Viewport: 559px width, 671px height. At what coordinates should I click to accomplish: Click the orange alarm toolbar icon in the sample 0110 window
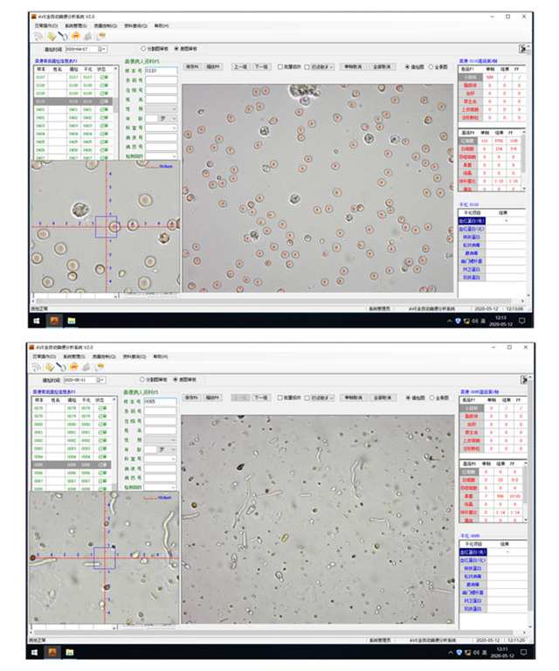[76, 37]
